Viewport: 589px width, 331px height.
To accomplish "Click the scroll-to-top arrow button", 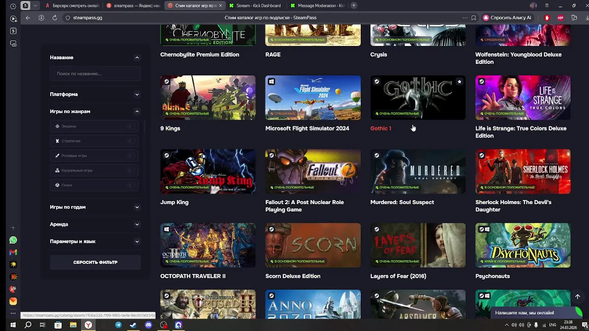I will click(577, 297).
